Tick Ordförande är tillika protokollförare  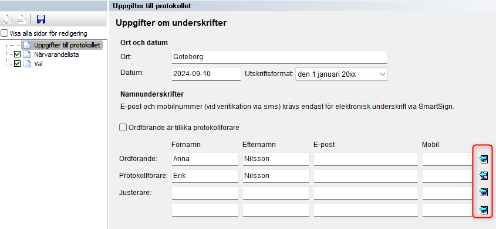click(123, 128)
